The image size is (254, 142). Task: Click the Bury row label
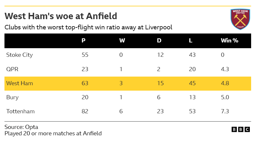pyautogui.click(x=12, y=97)
